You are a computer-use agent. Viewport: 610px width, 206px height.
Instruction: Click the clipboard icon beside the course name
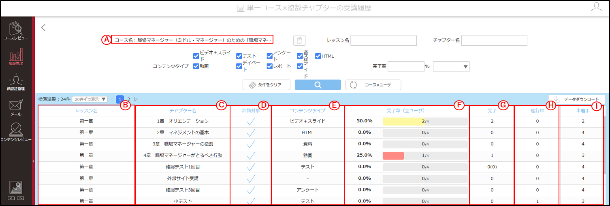click(x=300, y=40)
